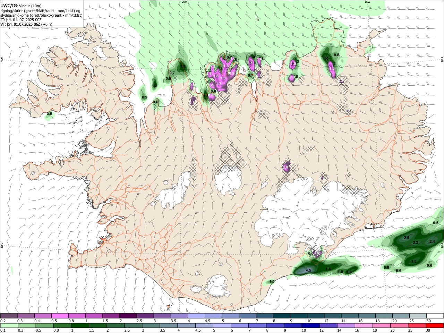Click the 'rigning/skúrir (grænt/blátt/rautt' caption line

40,11
